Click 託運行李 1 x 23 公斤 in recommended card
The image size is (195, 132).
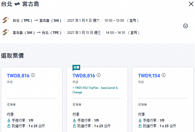pyautogui.click(x=94, y=126)
